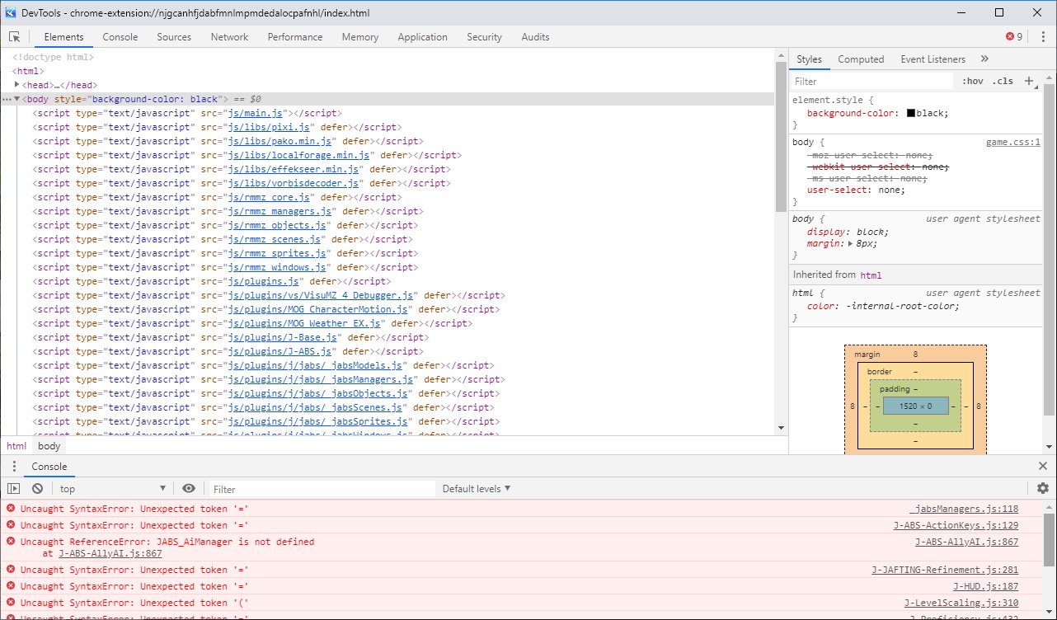Open console settings gear icon

[x=1043, y=489]
